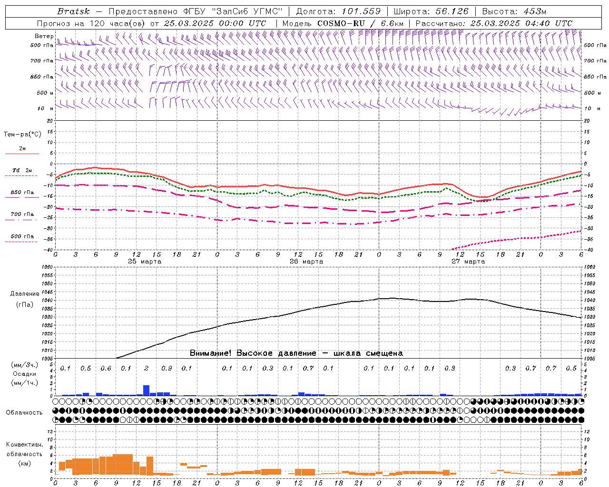Viewport: 609px width, 487px height.
Task: Click the precipitation value '2'
Action: pyautogui.click(x=146, y=368)
